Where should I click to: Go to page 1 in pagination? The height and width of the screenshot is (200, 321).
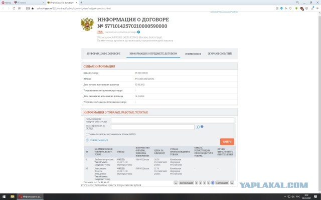[196, 183]
